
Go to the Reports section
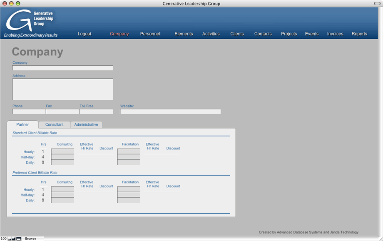[359, 34]
